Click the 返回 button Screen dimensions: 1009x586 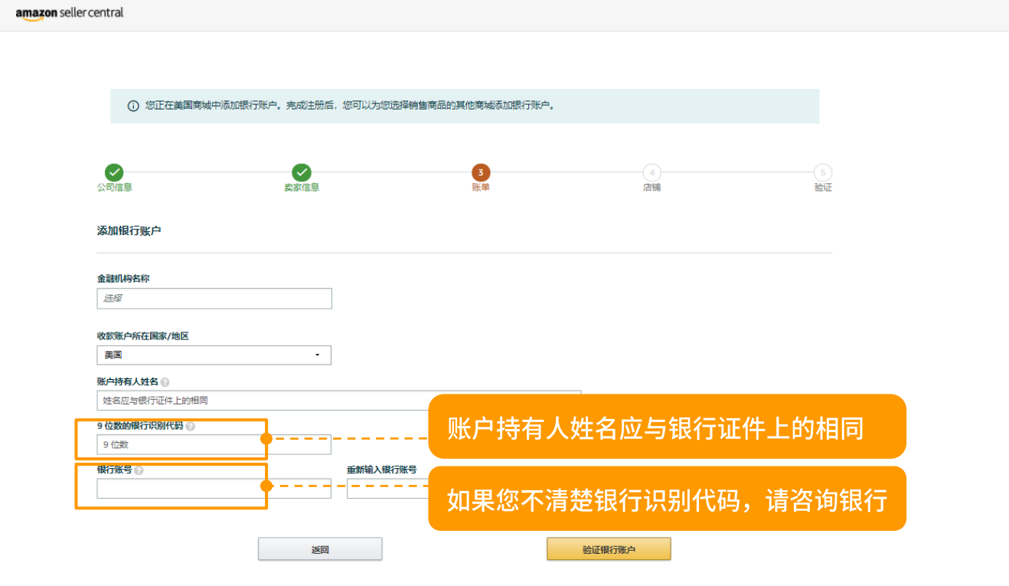[320, 549]
